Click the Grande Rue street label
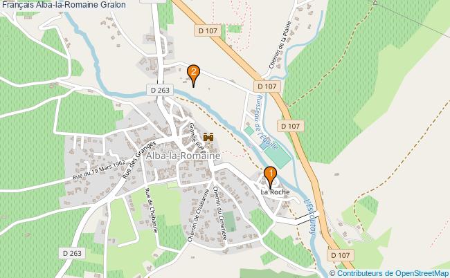This screenshot has width=450, height=278. tap(197, 136)
